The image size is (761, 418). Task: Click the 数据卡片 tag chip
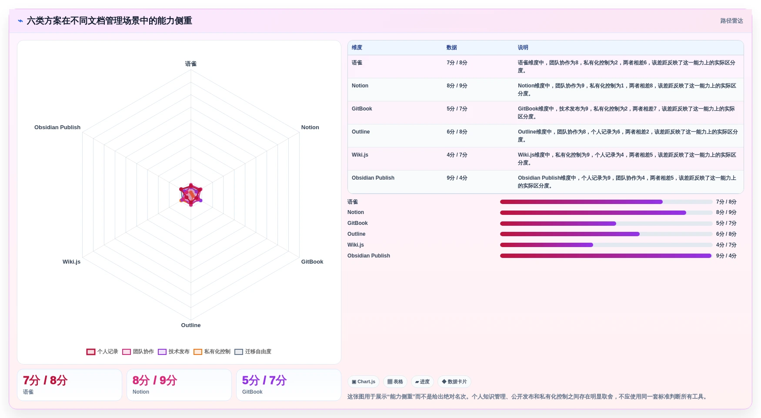pos(454,382)
